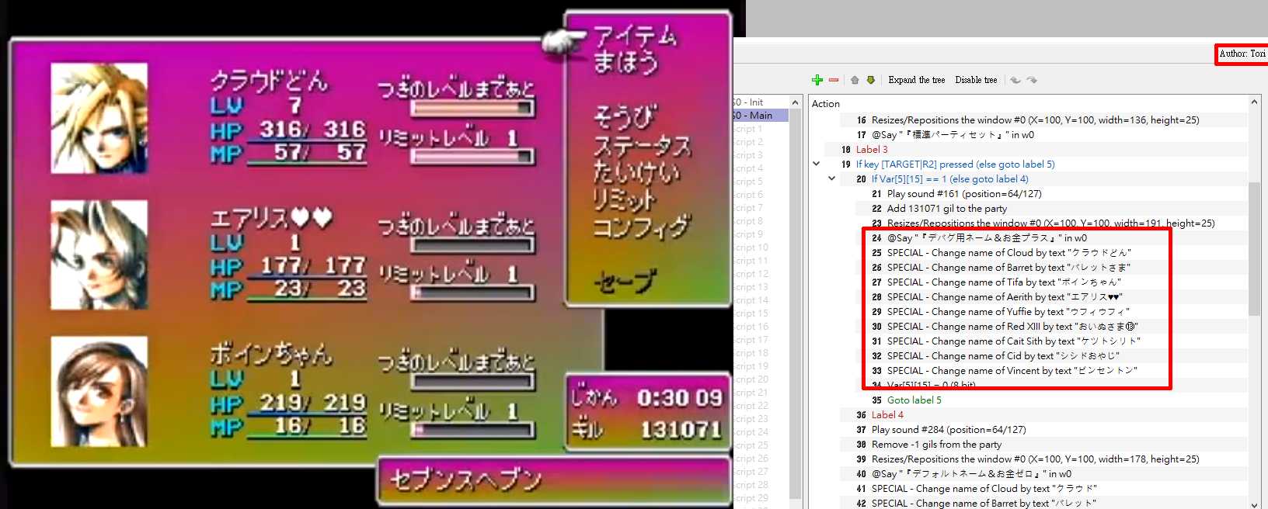This screenshot has width=1268, height=509.
Task: Select 'script 1' in the script list
Action: (749, 129)
